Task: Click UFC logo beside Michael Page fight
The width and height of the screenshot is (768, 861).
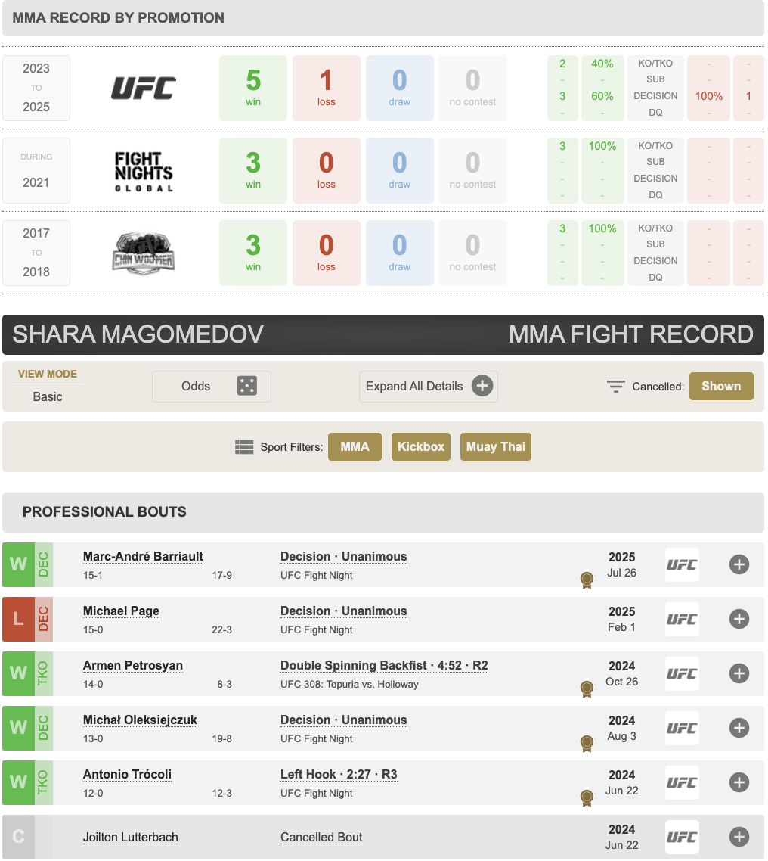Action: (682, 620)
